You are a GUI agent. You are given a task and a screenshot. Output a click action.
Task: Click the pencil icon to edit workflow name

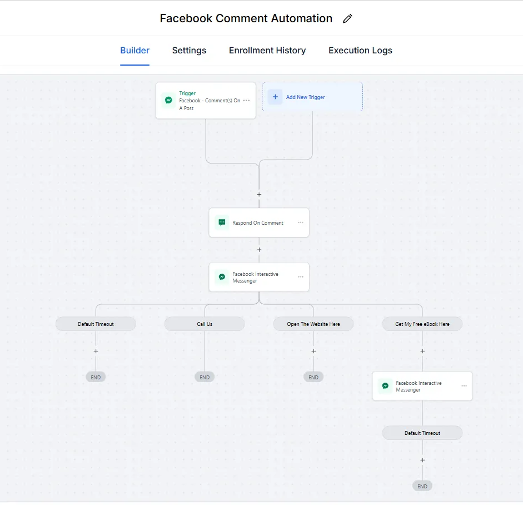click(347, 18)
